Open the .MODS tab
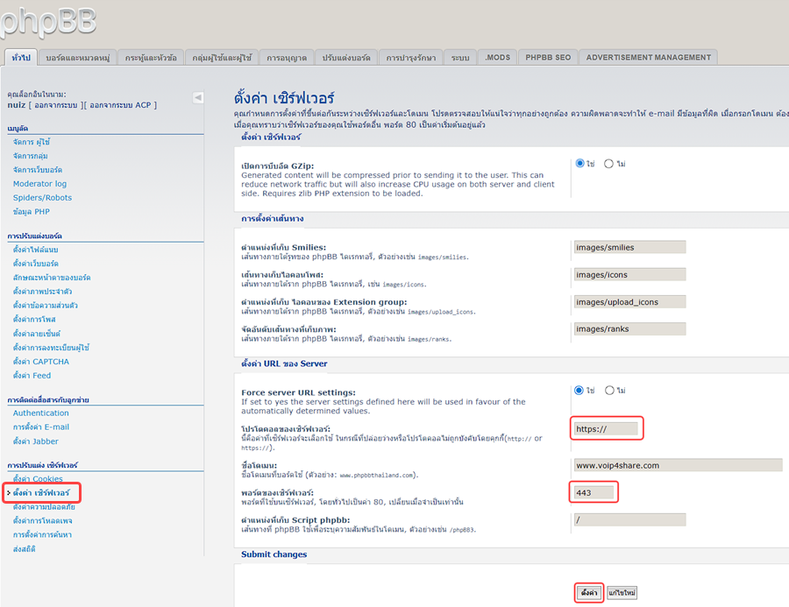Screen dimensions: 789x607 (497, 58)
